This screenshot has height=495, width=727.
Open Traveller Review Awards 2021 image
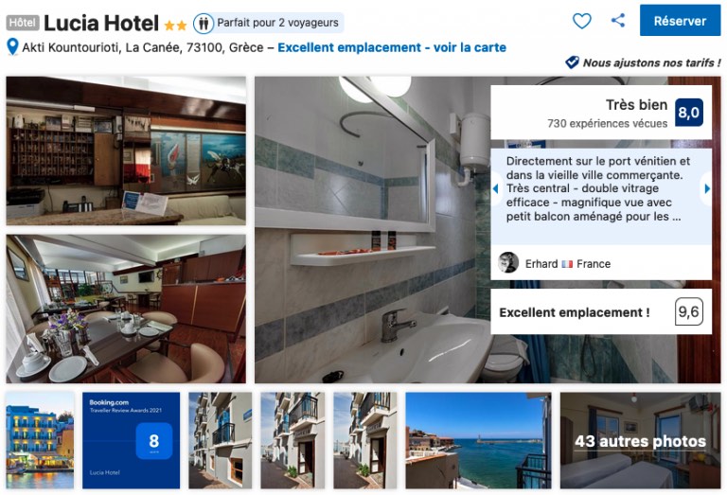(132, 440)
